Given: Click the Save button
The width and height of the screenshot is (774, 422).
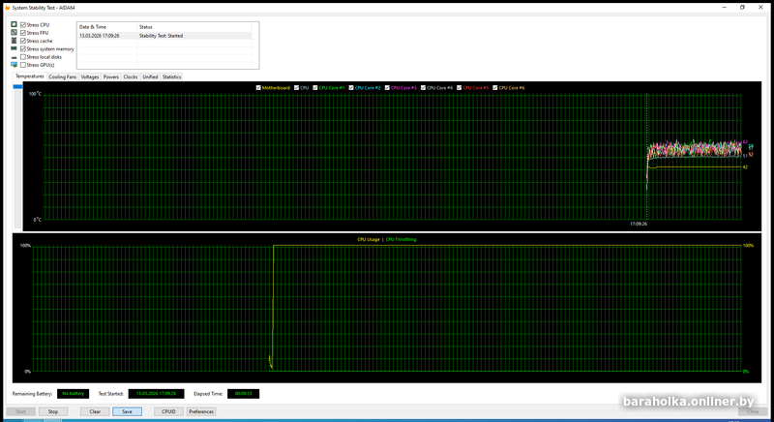Looking at the screenshot, I should click(x=127, y=411).
